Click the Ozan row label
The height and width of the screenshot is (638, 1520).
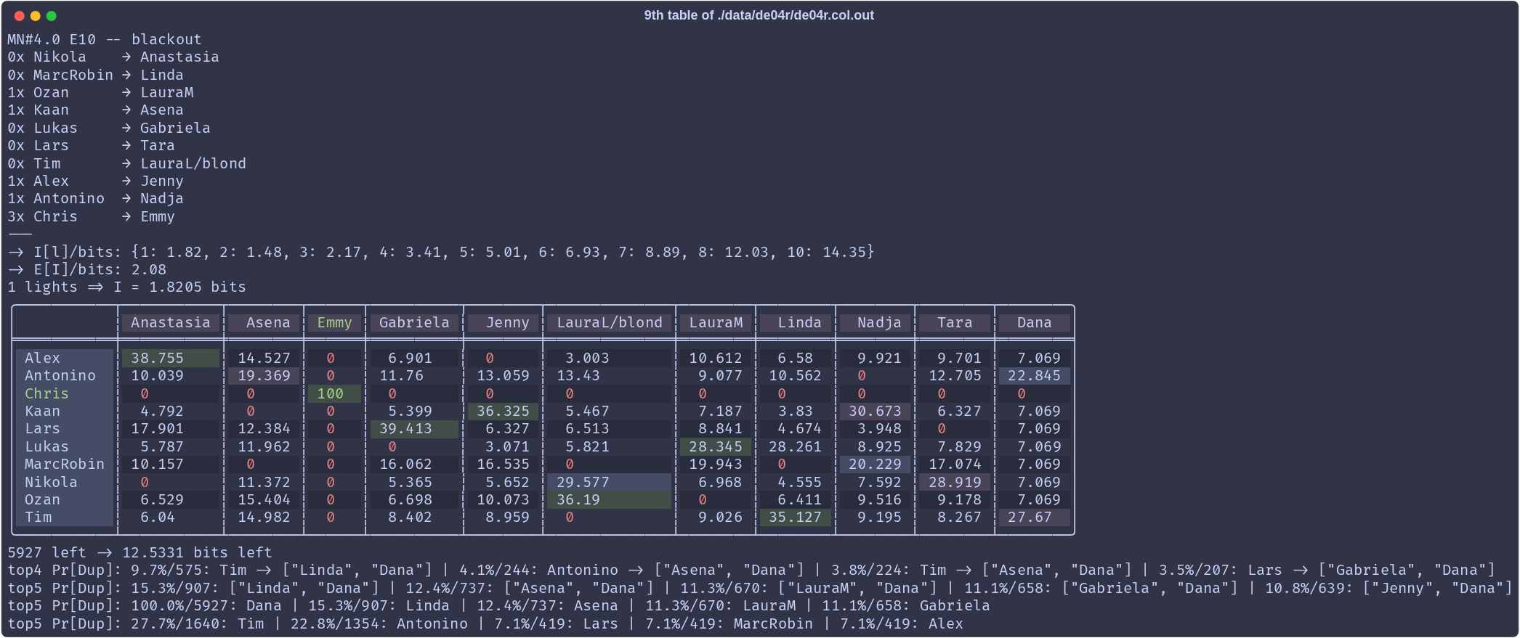64,499
